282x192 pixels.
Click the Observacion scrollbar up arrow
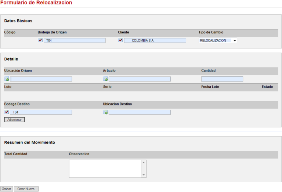tap(144, 162)
